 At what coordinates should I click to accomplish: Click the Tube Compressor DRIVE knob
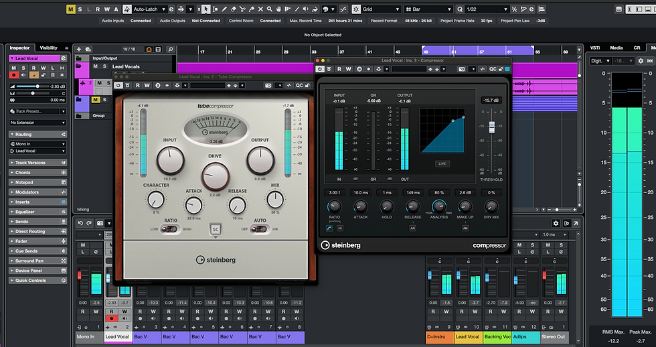(215, 176)
